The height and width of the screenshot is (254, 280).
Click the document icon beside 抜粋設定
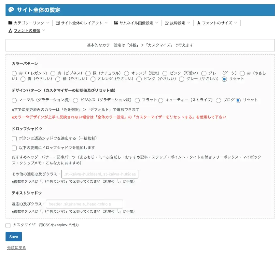[x=167, y=22]
